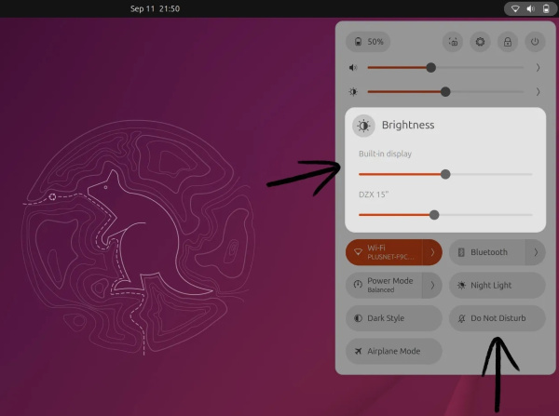The image size is (559, 416).
Task: Expand the Bluetooth devices arrow
Action: click(536, 252)
